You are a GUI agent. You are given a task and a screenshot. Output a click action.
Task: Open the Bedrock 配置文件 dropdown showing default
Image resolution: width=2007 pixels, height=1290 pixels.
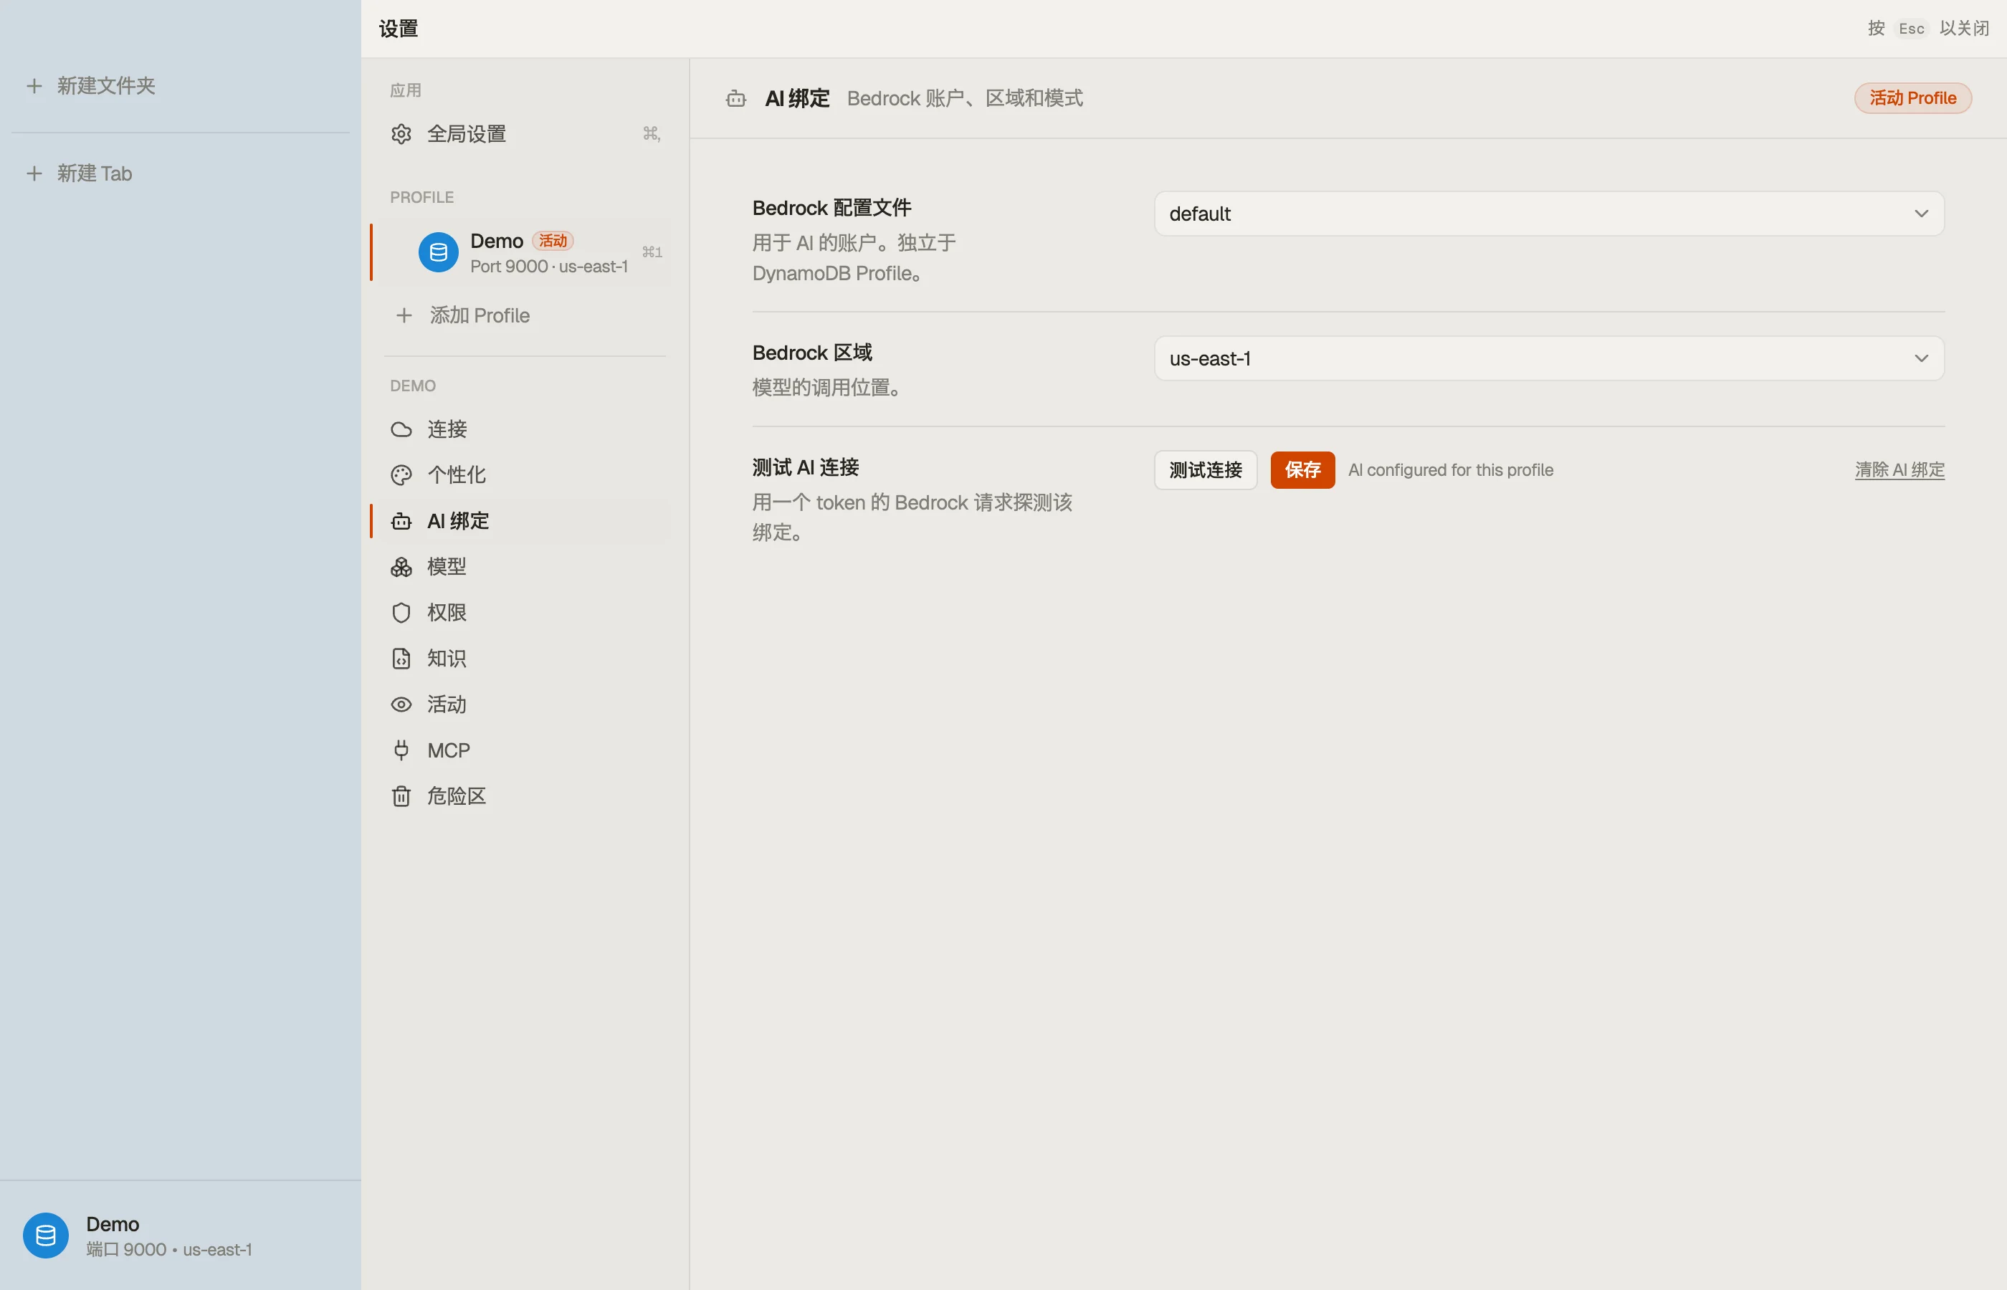1549,214
